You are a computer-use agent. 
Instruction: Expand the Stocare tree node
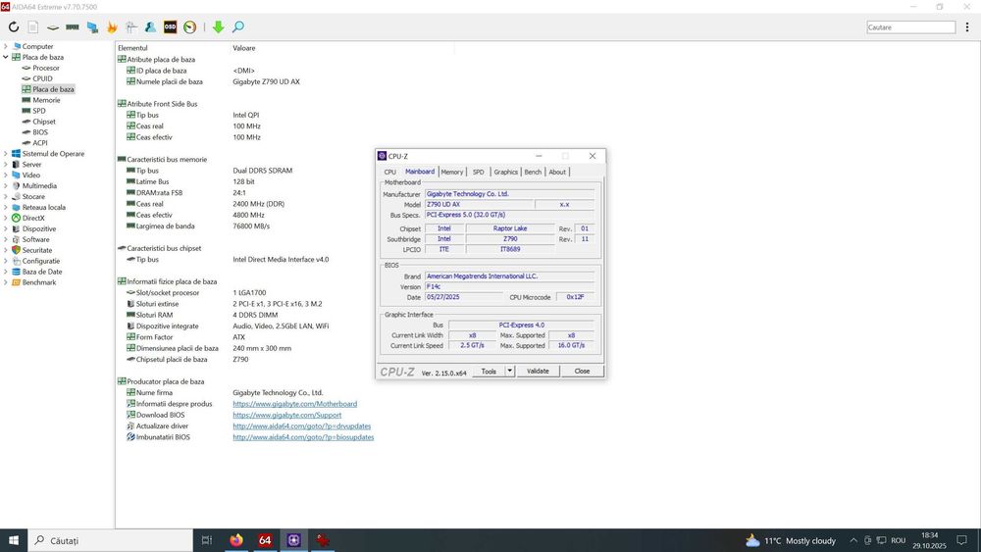(x=6, y=196)
